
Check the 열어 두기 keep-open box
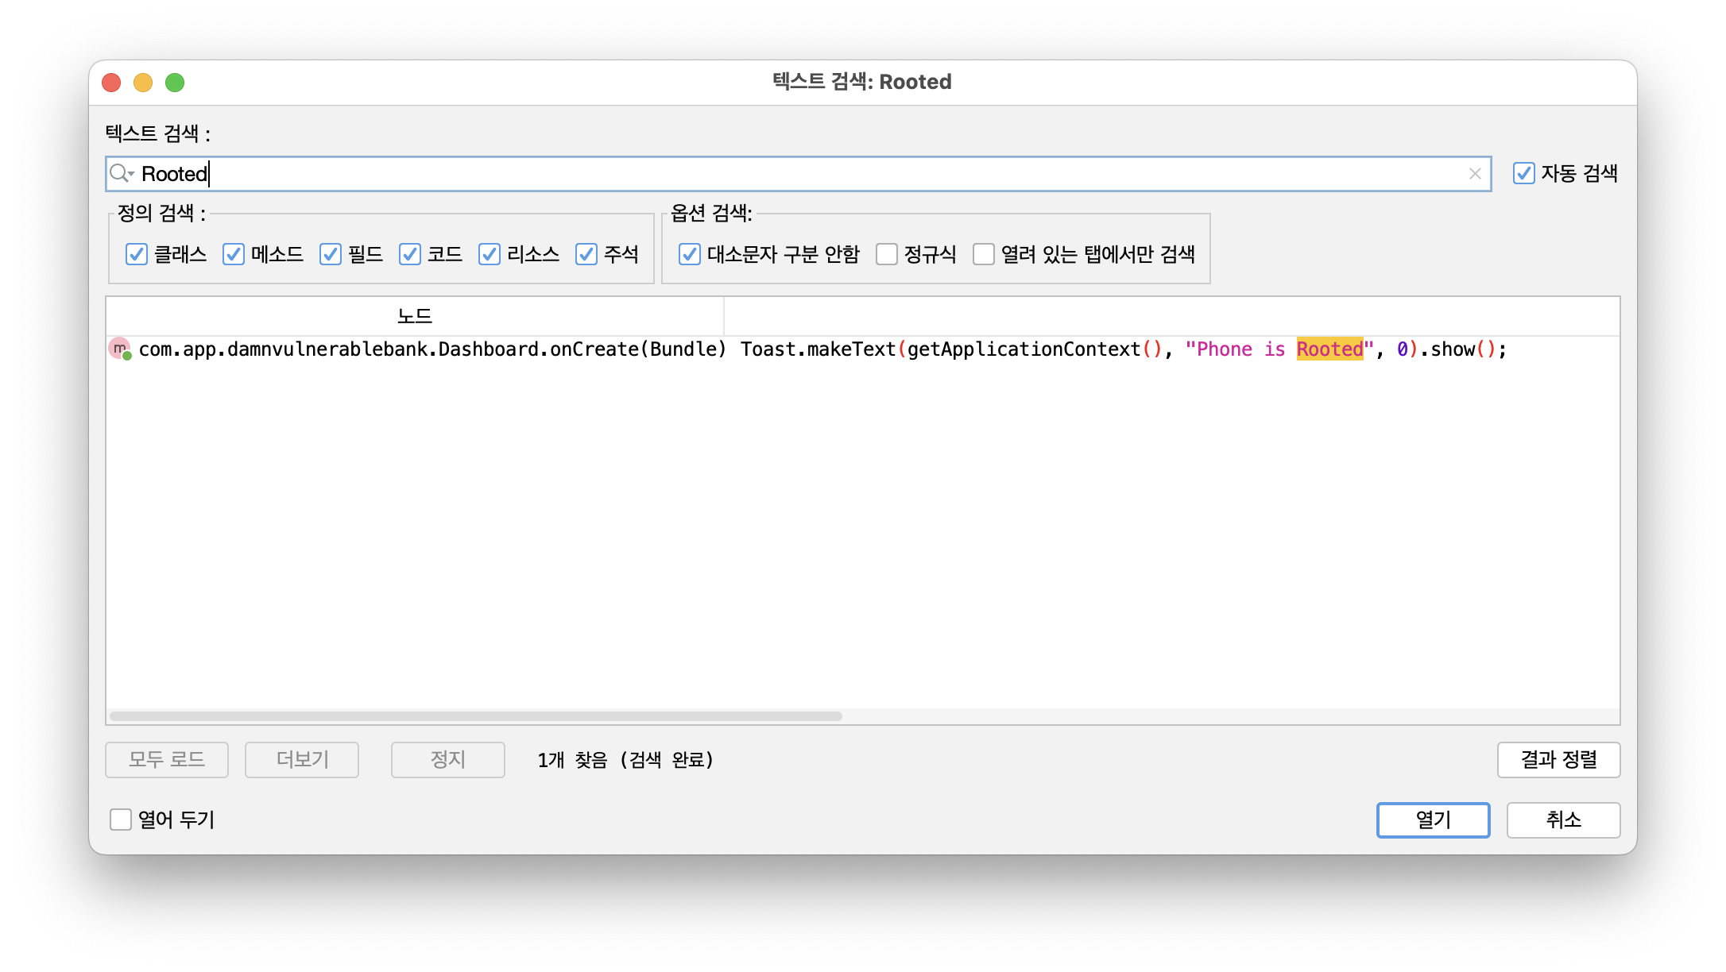tap(121, 820)
